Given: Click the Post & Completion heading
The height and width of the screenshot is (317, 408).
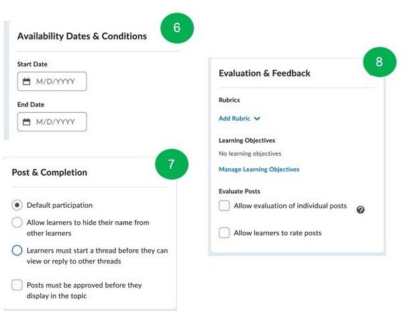Looking at the screenshot, I should (50, 172).
